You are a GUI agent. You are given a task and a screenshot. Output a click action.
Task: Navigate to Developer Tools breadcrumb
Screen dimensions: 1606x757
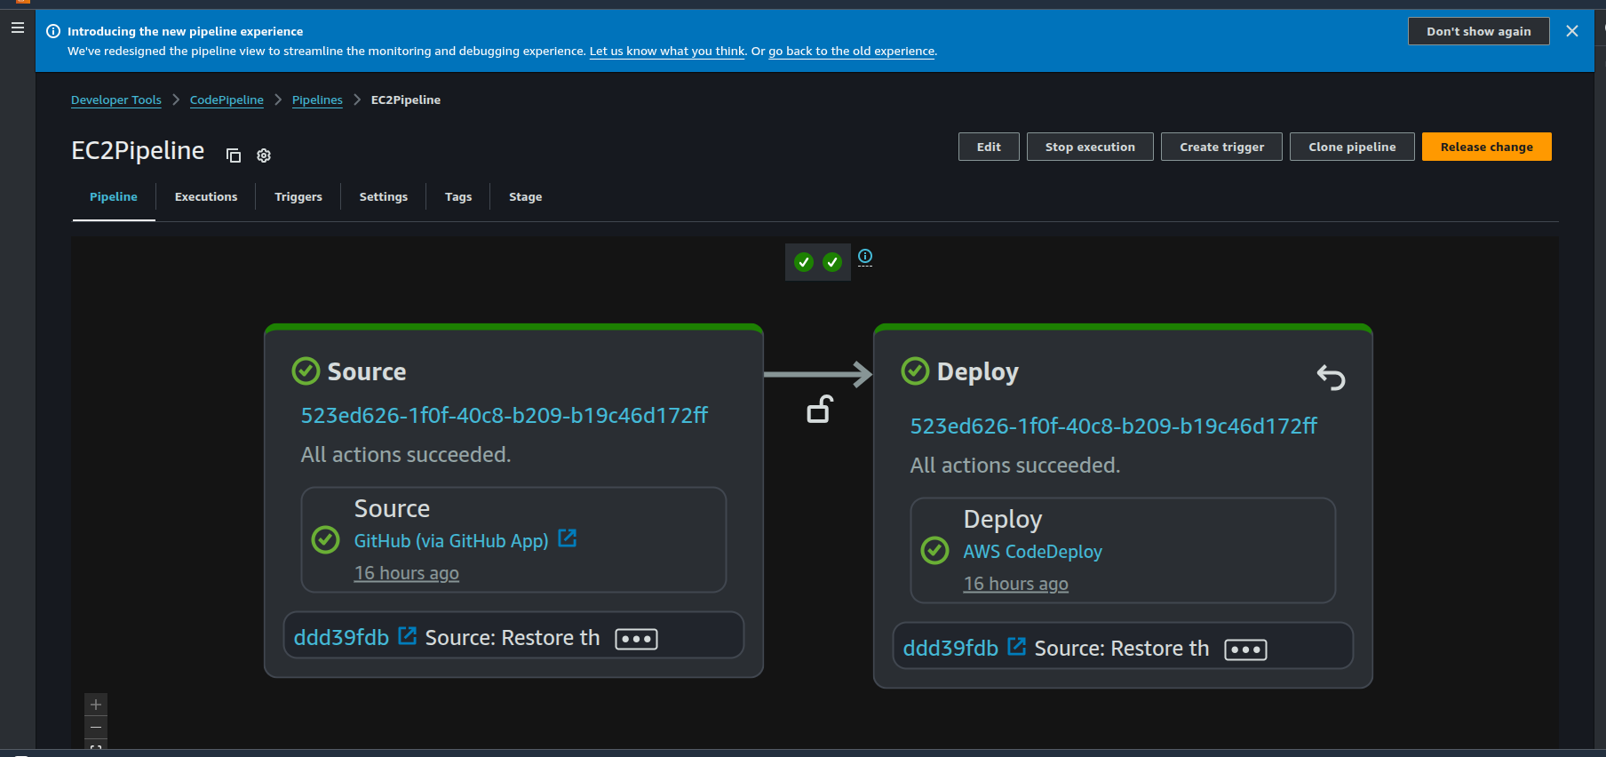(116, 100)
